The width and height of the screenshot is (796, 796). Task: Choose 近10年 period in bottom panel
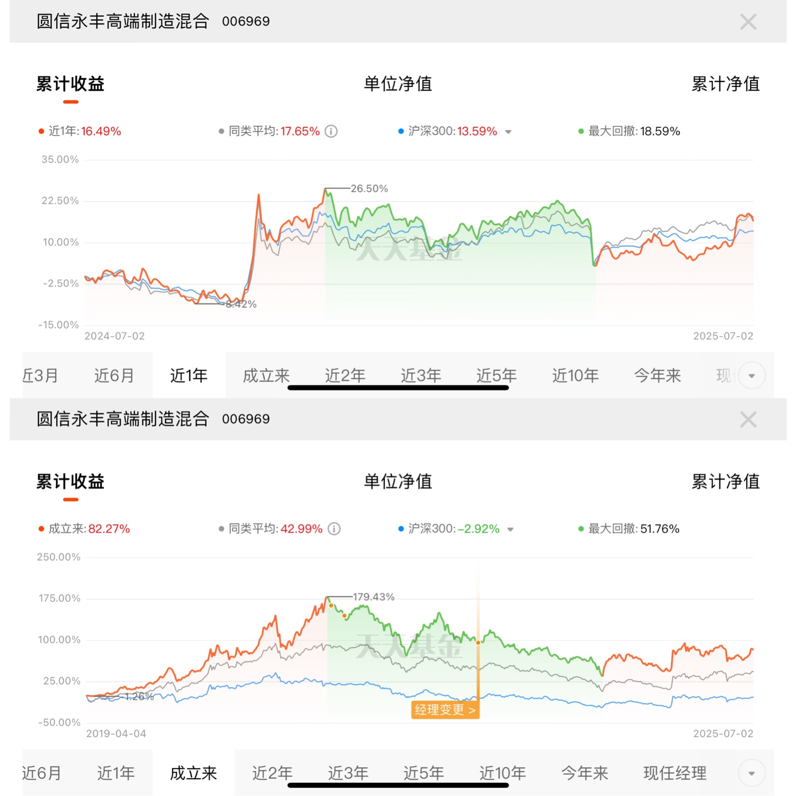(502, 773)
